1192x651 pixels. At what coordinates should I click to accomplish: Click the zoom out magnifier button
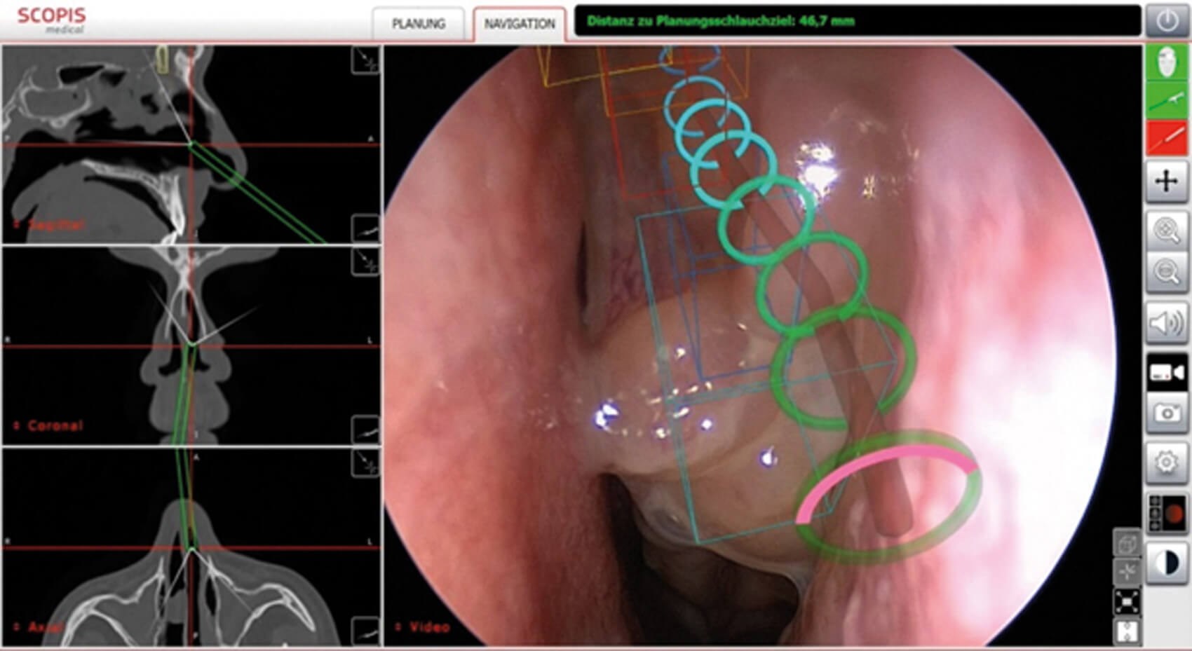(1166, 272)
